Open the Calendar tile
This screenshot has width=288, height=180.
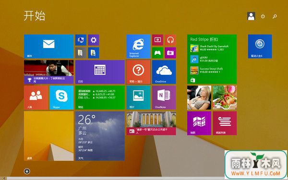click(x=100, y=72)
